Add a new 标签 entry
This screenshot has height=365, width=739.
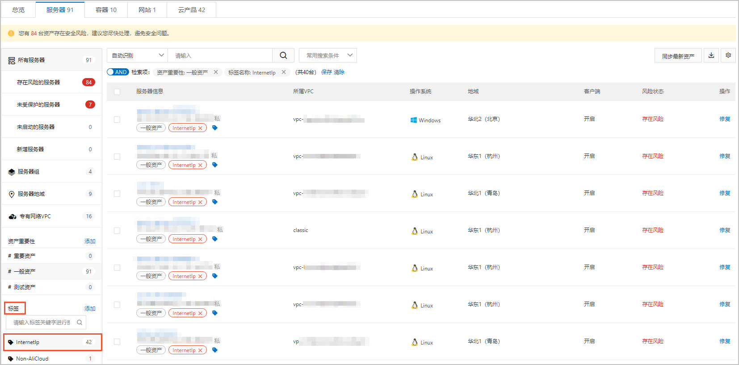(x=90, y=308)
